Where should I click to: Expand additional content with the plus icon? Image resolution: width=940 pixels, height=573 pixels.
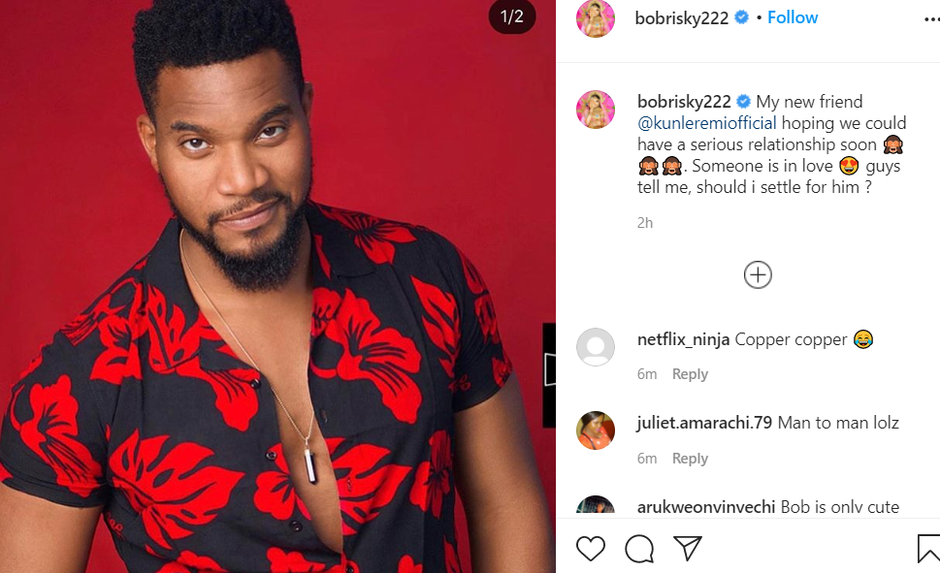coord(757,274)
